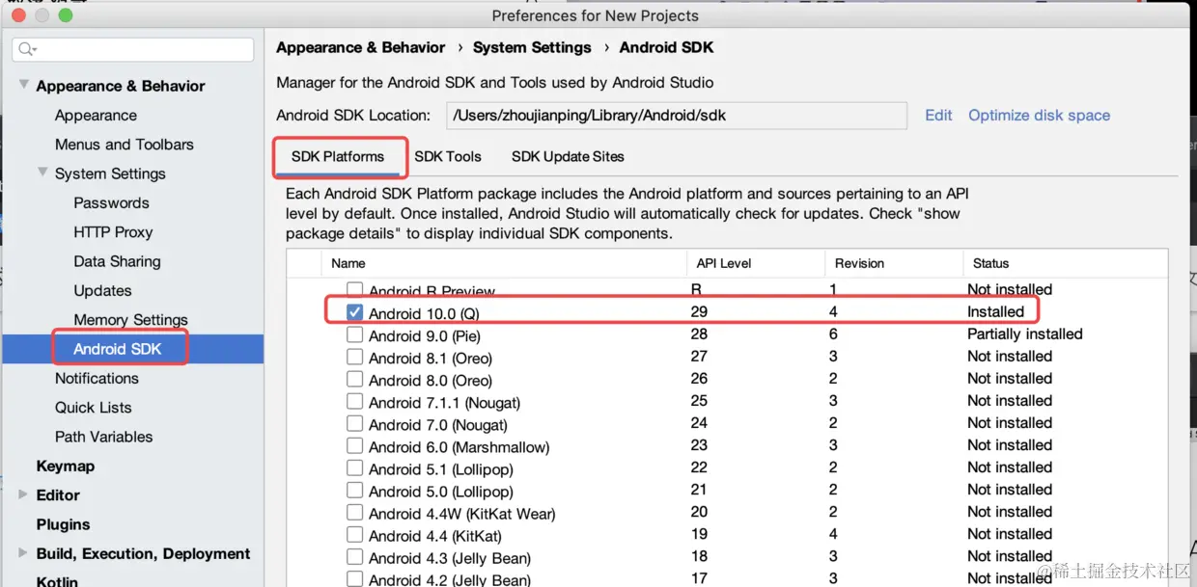Check the Android 6.0 (Marshmallow) checkbox

point(354,445)
